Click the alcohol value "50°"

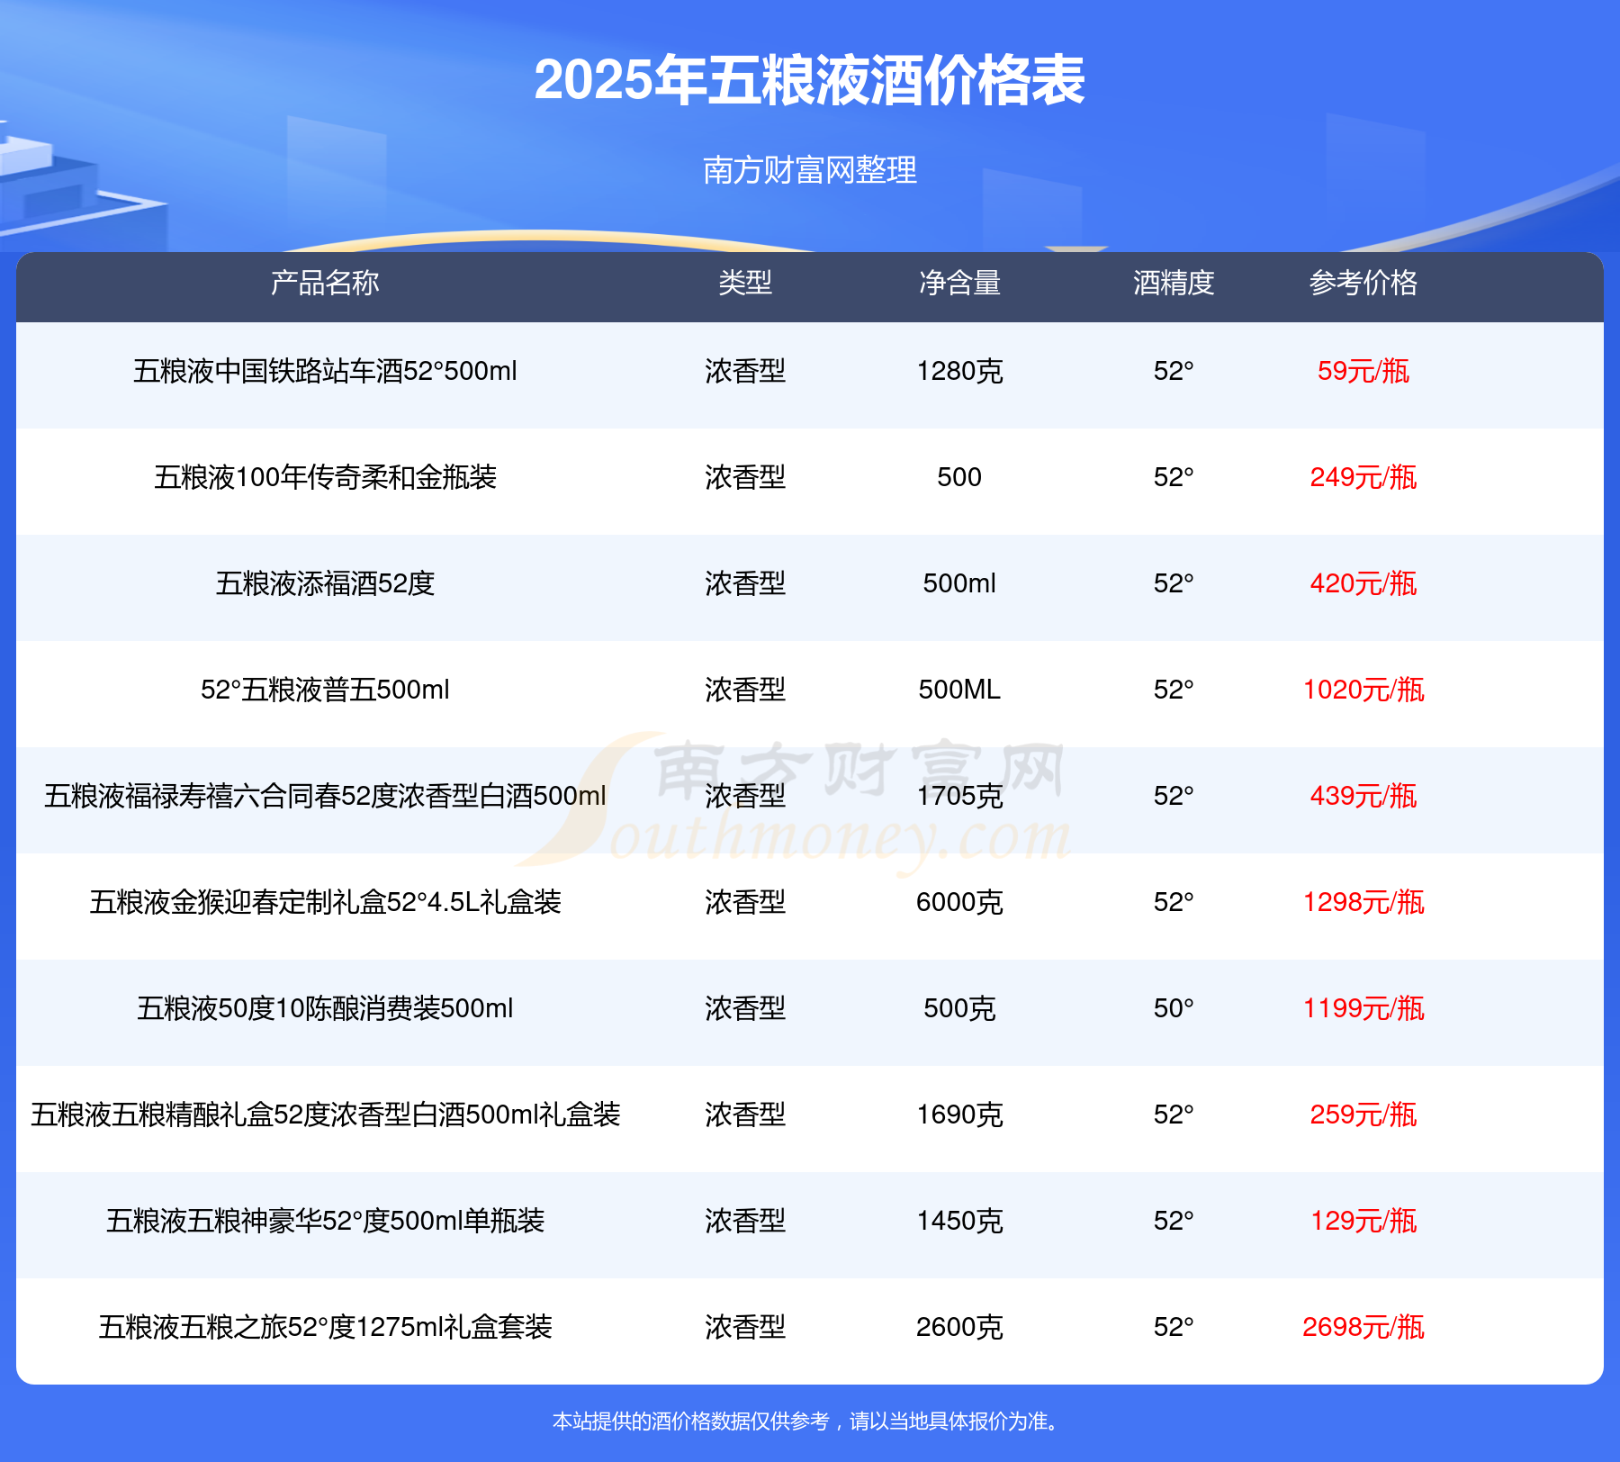[1174, 1008]
